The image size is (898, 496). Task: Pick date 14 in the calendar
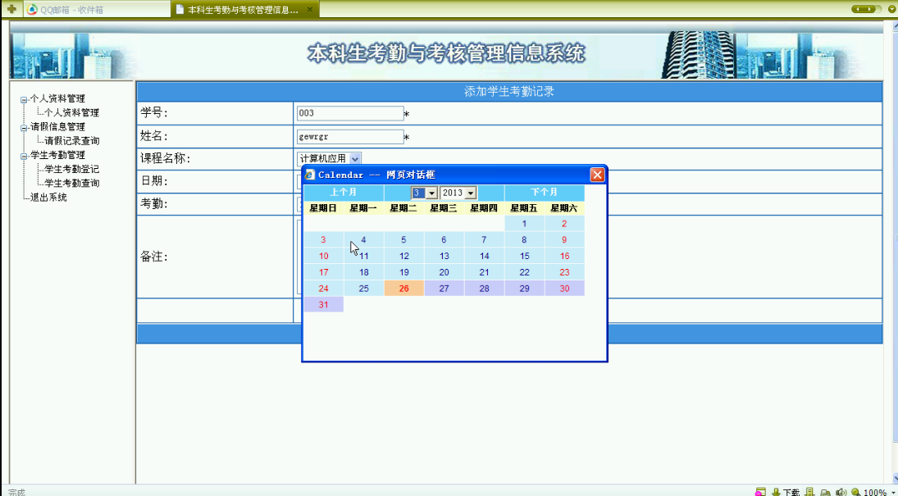tap(484, 256)
